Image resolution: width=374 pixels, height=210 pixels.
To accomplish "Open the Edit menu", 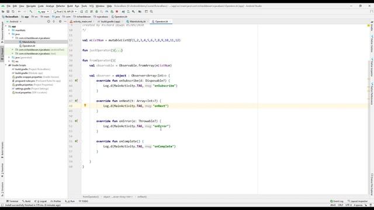I will click(x=15, y=6).
